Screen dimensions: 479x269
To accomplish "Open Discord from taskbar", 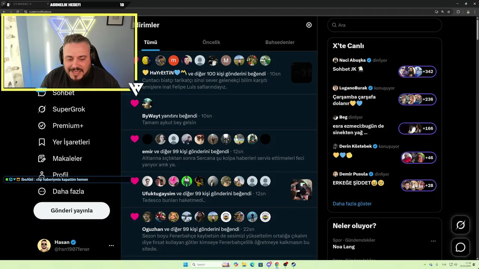I will (269, 265).
